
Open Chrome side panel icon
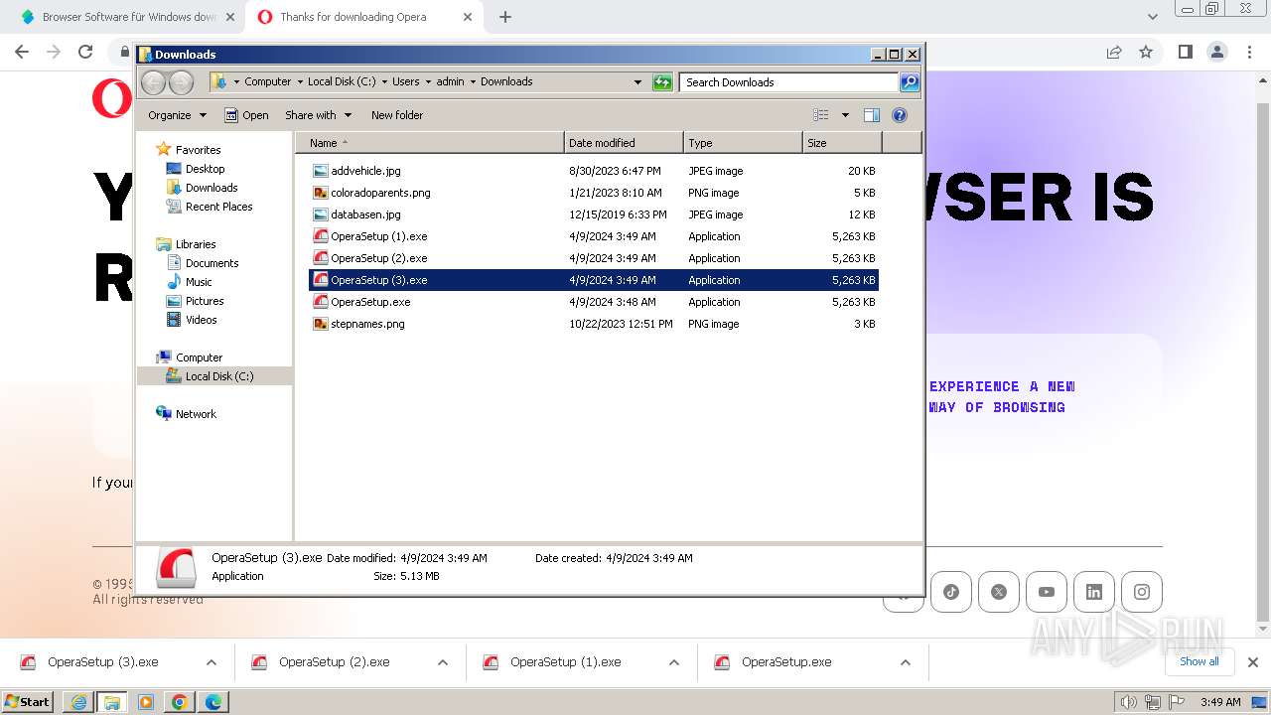click(x=1185, y=52)
